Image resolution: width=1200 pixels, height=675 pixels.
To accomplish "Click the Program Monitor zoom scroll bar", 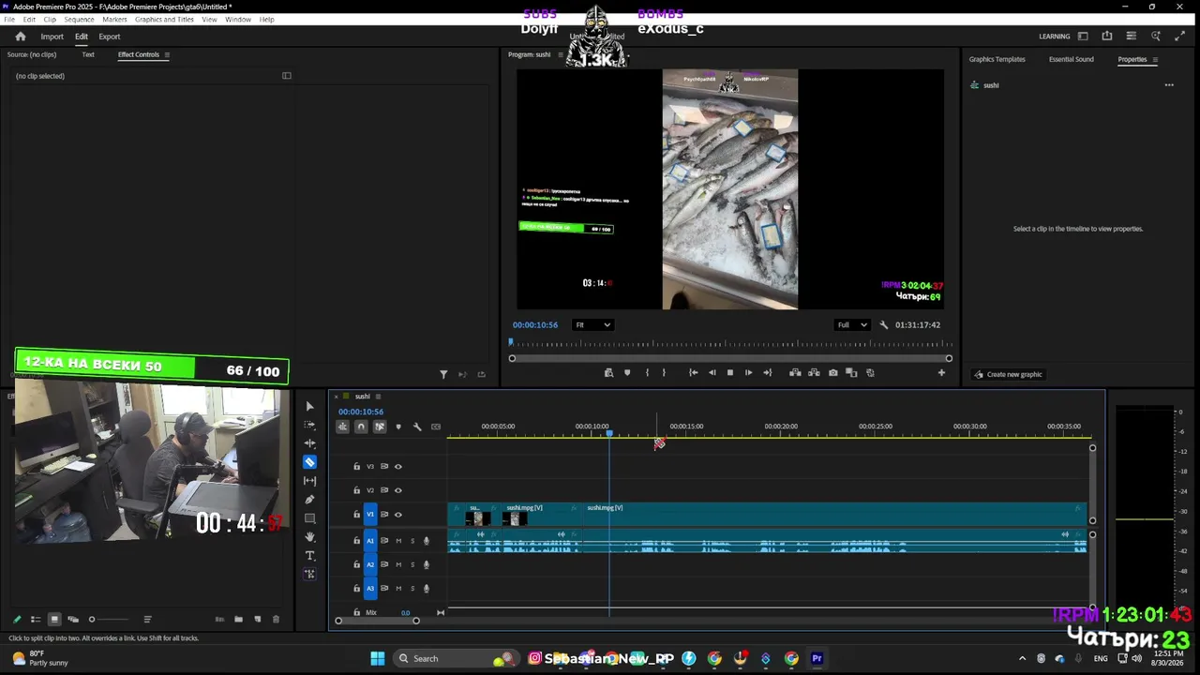I will point(730,358).
